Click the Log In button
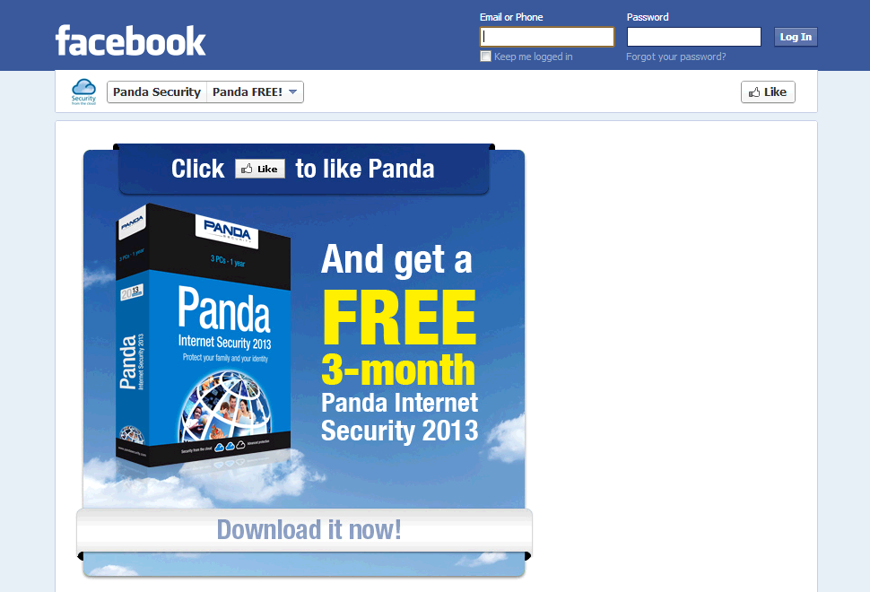The height and width of the screenshot is (592, 870). [796, 37]
